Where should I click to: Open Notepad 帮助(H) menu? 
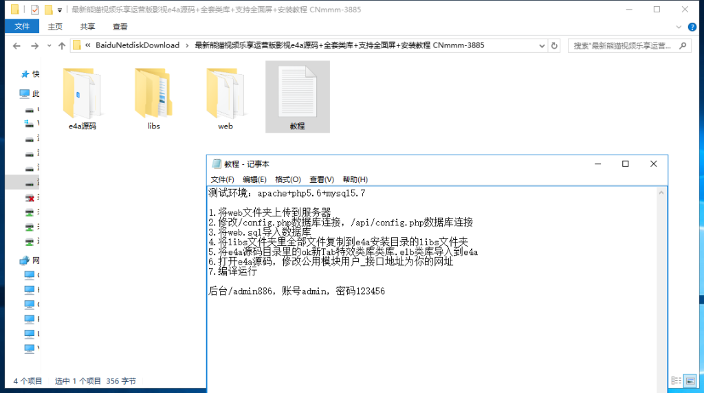pos(355,179)
